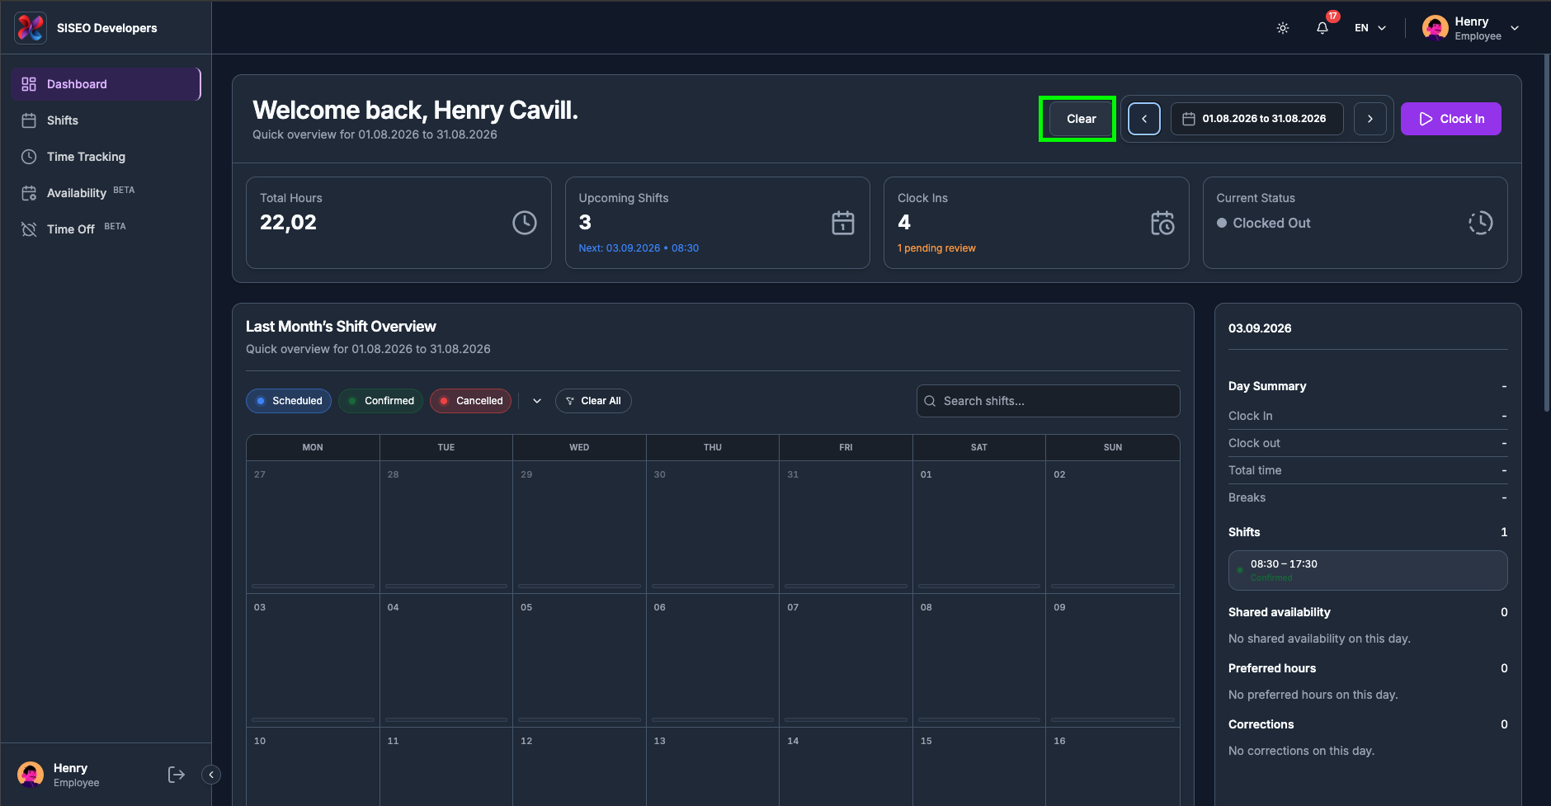
Task: Open Time Tracking in the sidebar
Action: pyautogui.click(x=106, y=157)
